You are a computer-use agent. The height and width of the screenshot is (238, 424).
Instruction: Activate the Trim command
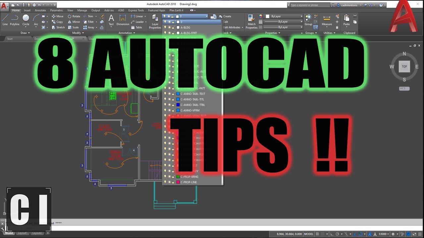coord(88,16)
